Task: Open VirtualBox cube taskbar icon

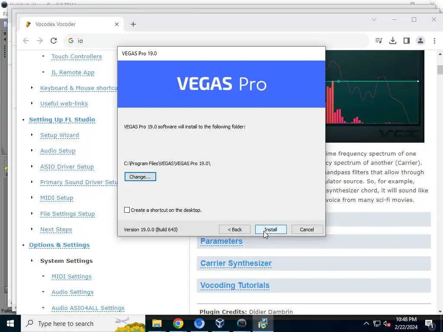Action: point(220,323)
